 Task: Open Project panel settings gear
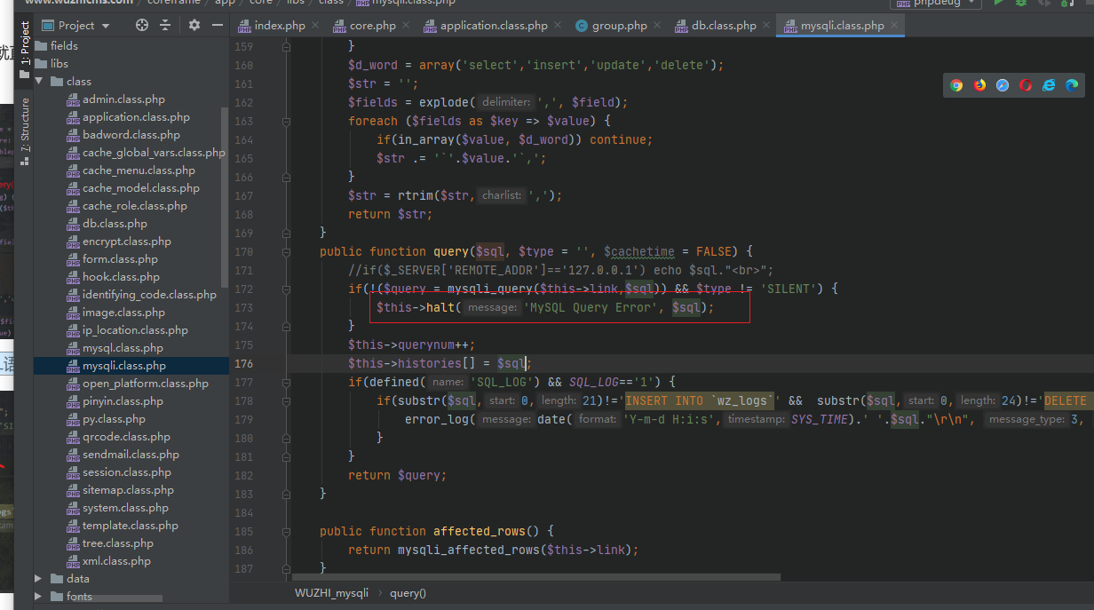[x=194, y=26]
